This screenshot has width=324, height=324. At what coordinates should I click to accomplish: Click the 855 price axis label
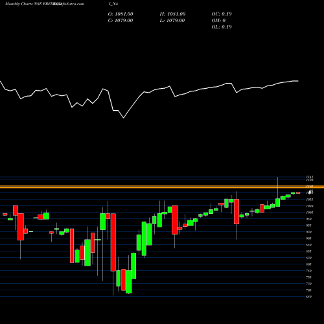(x=309, y=251)
